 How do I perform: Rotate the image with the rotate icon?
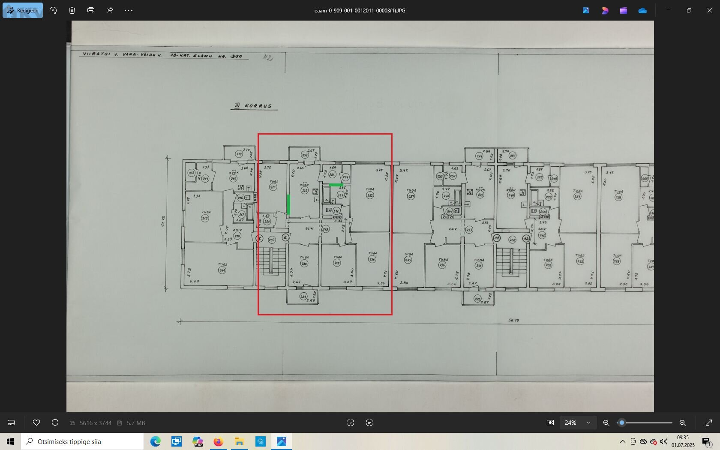click(53, 10)
